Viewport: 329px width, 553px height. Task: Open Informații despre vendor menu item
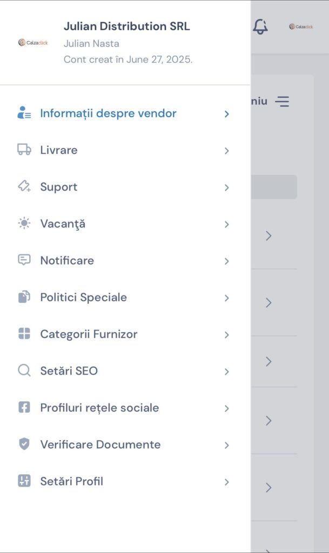click(108, 113)
